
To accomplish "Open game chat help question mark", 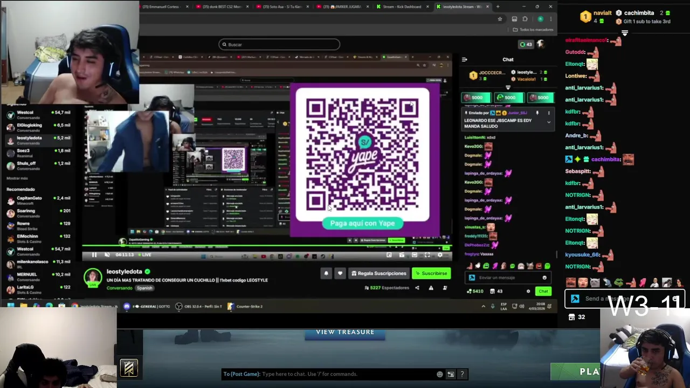I will pyautogui.click(x=462, y=374).
